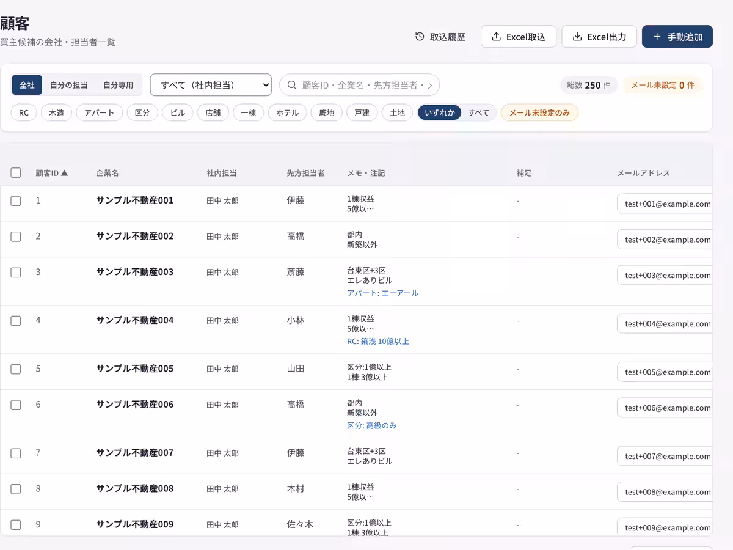733x550 pixels.
Task: Click the Excel出力 export button
Action: [599, 37]
